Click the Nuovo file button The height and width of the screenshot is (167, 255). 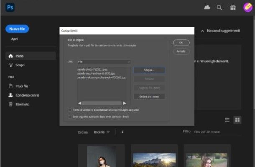pos(17,29)
